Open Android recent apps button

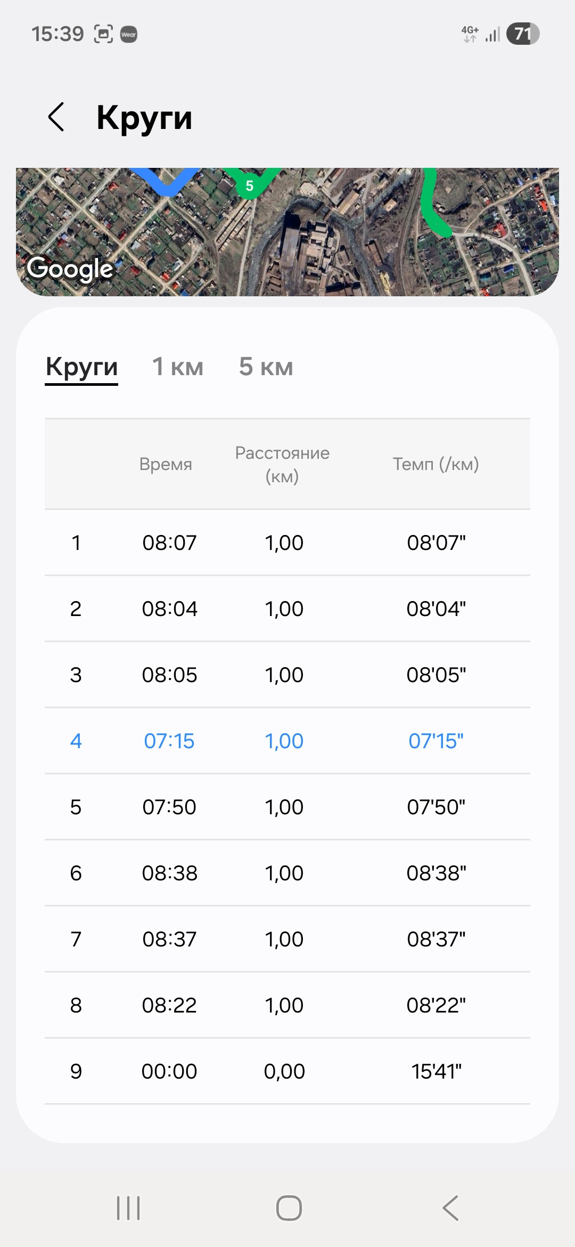click(x=128, y=1208)
